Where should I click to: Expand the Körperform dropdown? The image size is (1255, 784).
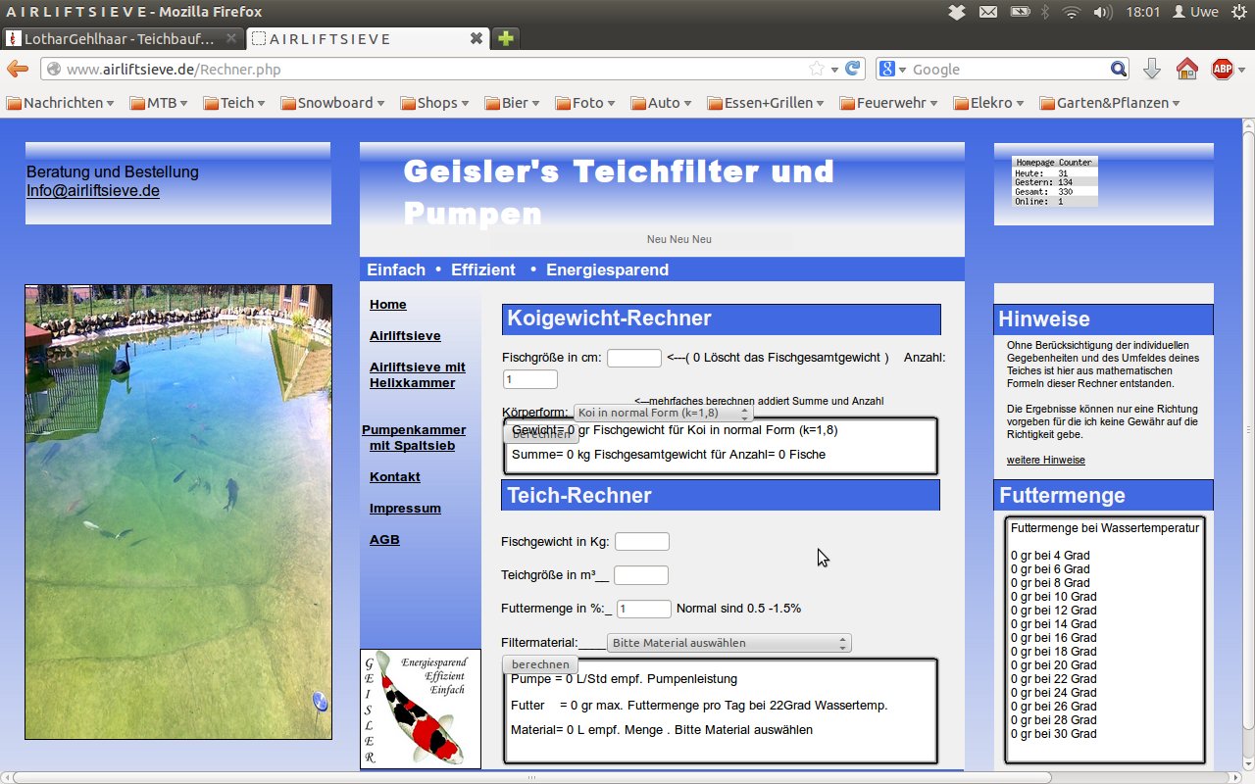(x=663, y=414)
